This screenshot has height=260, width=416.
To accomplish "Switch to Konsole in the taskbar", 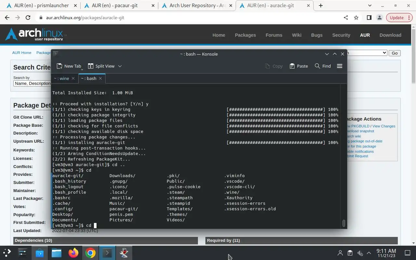I will pos(107,253).
